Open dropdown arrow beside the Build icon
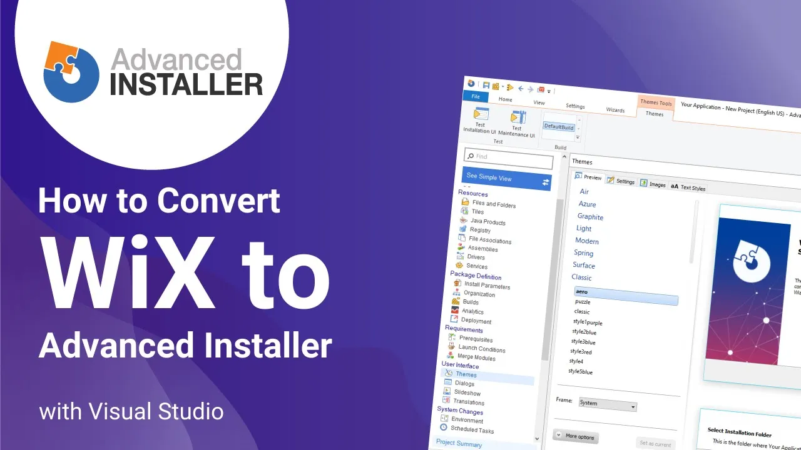Screen dimensions: 801x450 click(503, 86)
